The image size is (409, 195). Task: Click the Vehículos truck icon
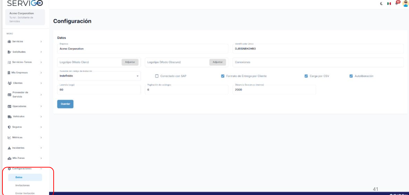pyautogui.click(x=10, y=117)
